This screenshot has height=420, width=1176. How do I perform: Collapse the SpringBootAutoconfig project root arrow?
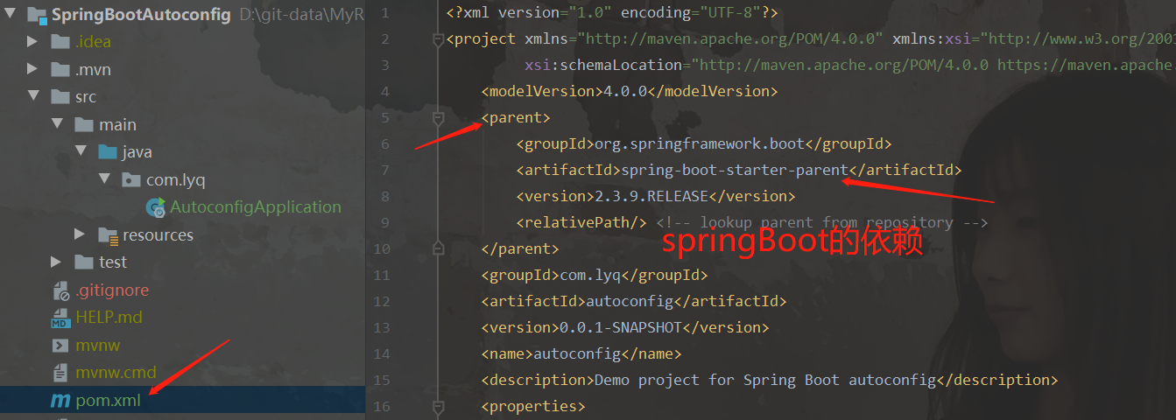pyautogui.click(x=11, y=14)
